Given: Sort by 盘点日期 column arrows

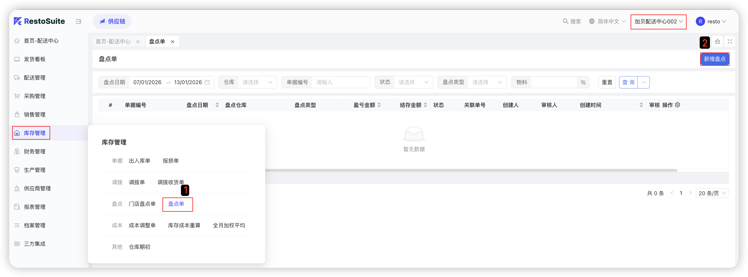Looking at the screenshot, I should pyautogui.click(x=217, y=105).
